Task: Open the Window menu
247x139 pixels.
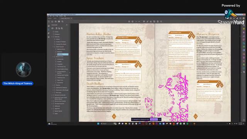Action: [x=61, y=16]
